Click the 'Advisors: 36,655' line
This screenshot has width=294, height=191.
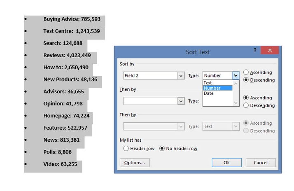[63, 91]
